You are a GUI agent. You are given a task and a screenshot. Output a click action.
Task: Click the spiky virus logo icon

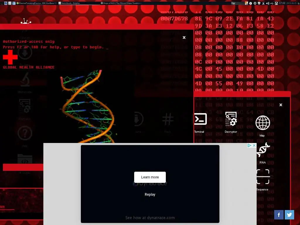tap(26, 21)
